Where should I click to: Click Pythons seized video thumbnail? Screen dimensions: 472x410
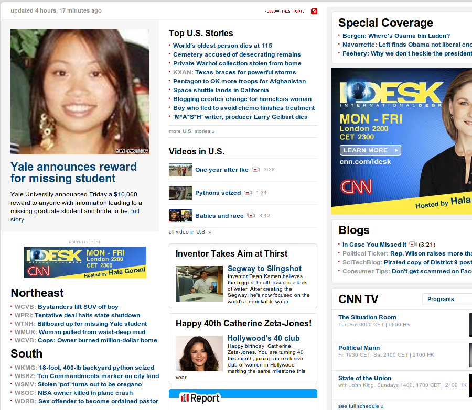(180, 193)
